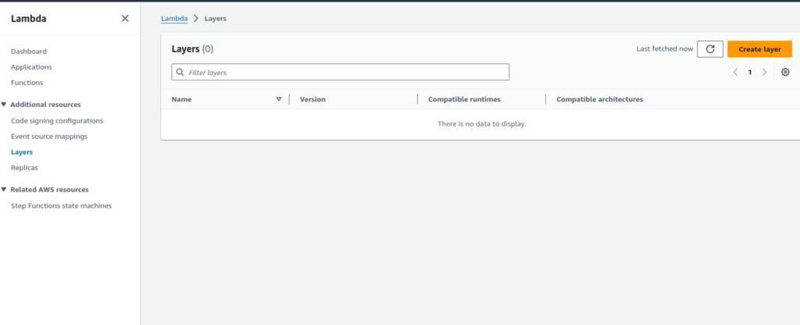800x325 pixels.
Task: Open Step Functions state machines
Action: click(x=61, y=205)
